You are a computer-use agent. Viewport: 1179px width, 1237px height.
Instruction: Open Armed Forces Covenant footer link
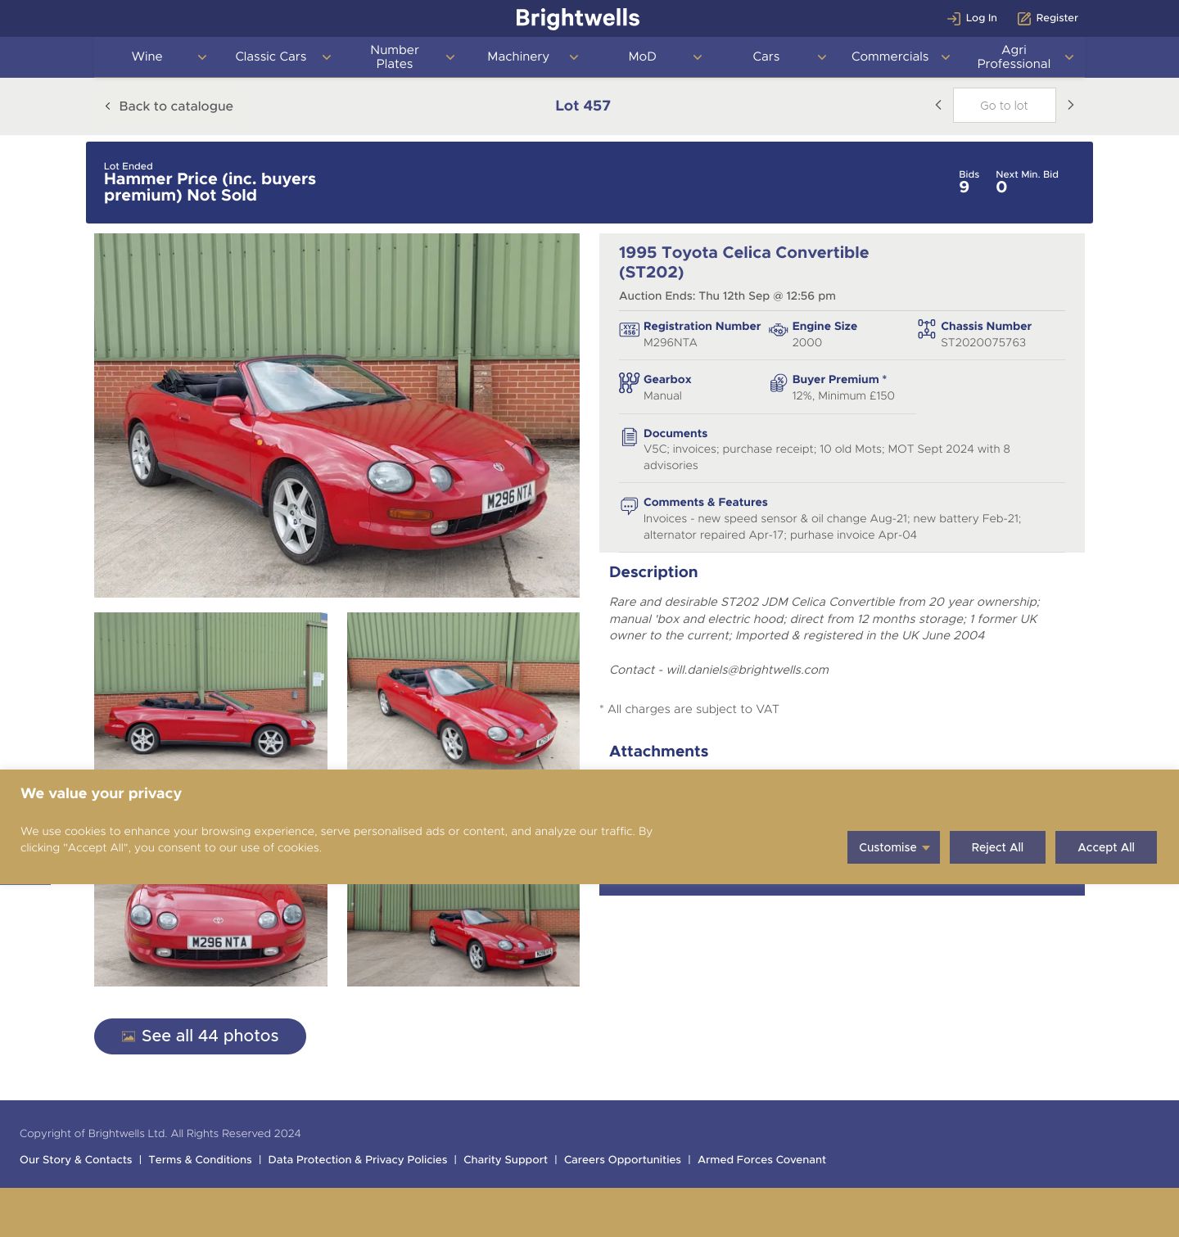point(761,1160)
